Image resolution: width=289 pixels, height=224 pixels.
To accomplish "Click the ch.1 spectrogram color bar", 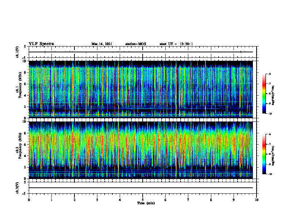I will pos(264,94).
